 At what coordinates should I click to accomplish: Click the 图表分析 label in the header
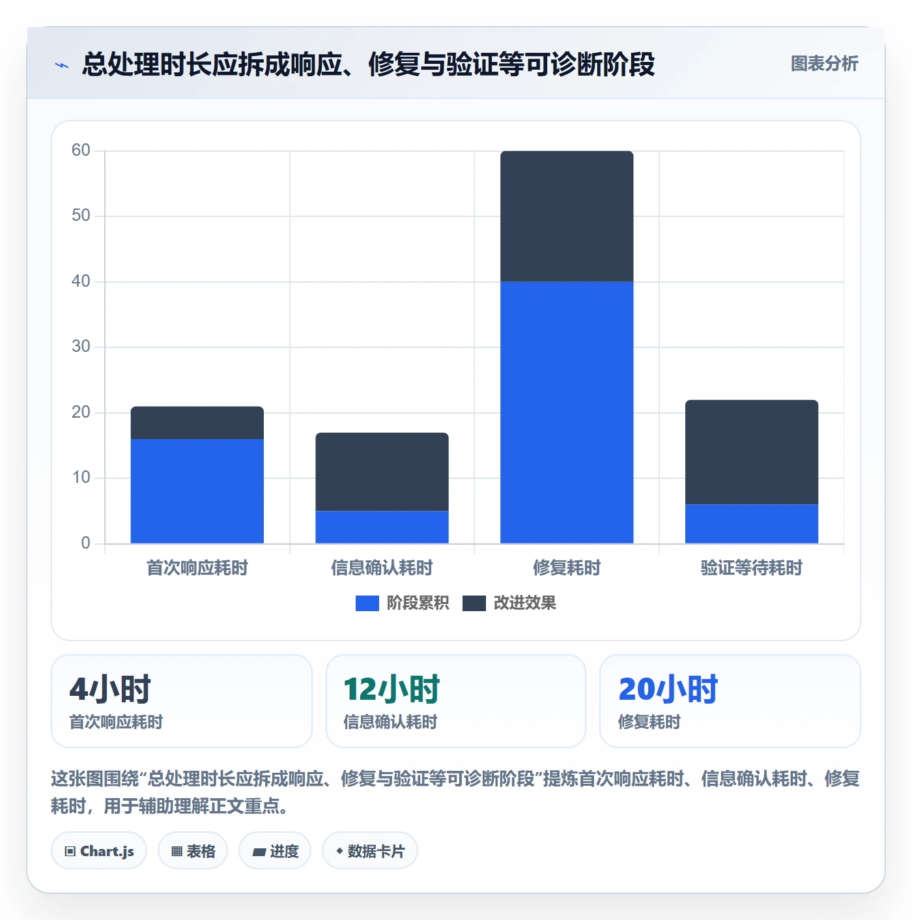coord(824,64)
